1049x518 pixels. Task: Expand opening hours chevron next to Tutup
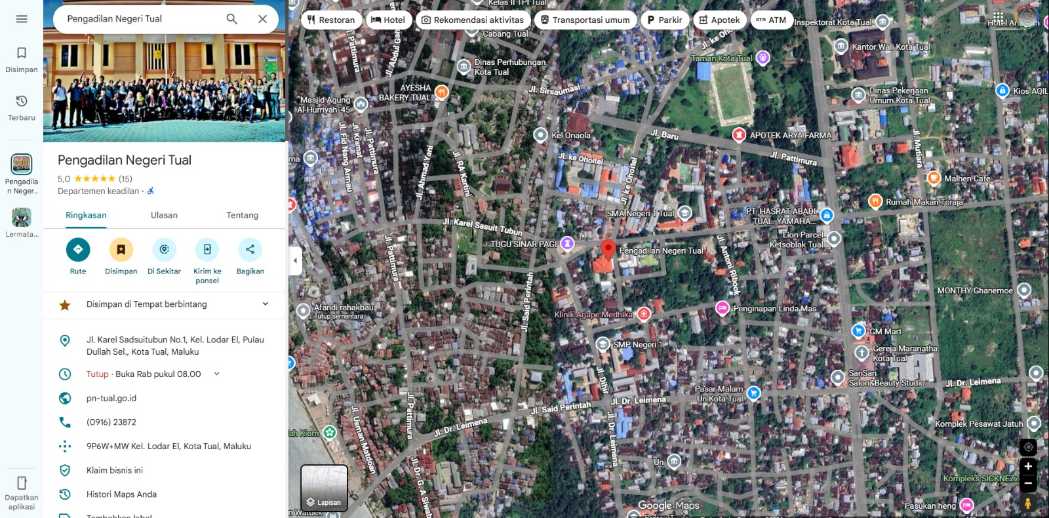click(217, 374)
